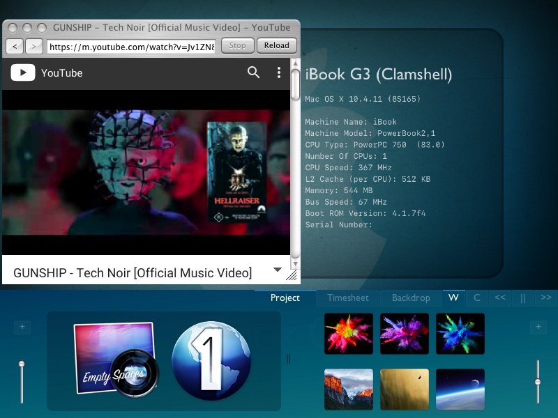Choose the purple-pink powder explosion backdrop
The height and width of the screenshot is (418, 558).
(x=405, y=334)
